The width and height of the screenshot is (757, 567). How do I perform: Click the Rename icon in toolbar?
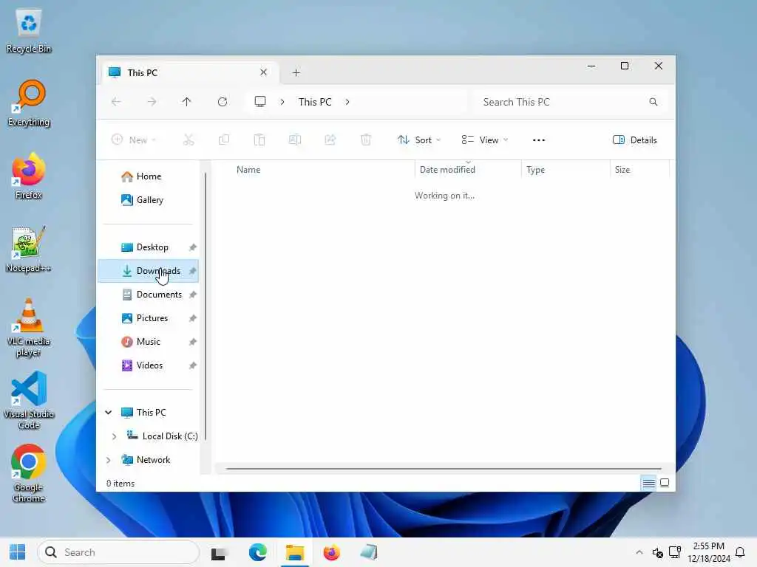[295, 140]
